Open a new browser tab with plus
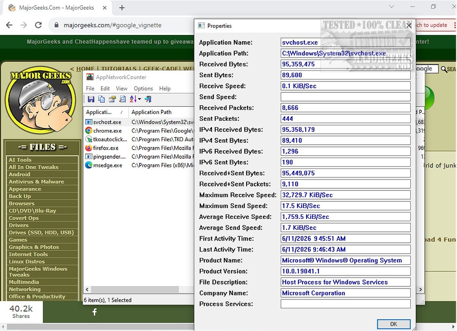The height and width of the screenshot is (331, 457). pyautogui.click(x=122, y=8)
